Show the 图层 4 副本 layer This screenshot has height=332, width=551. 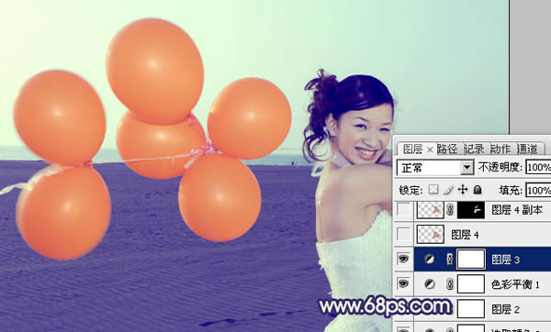tap(403, 210)
